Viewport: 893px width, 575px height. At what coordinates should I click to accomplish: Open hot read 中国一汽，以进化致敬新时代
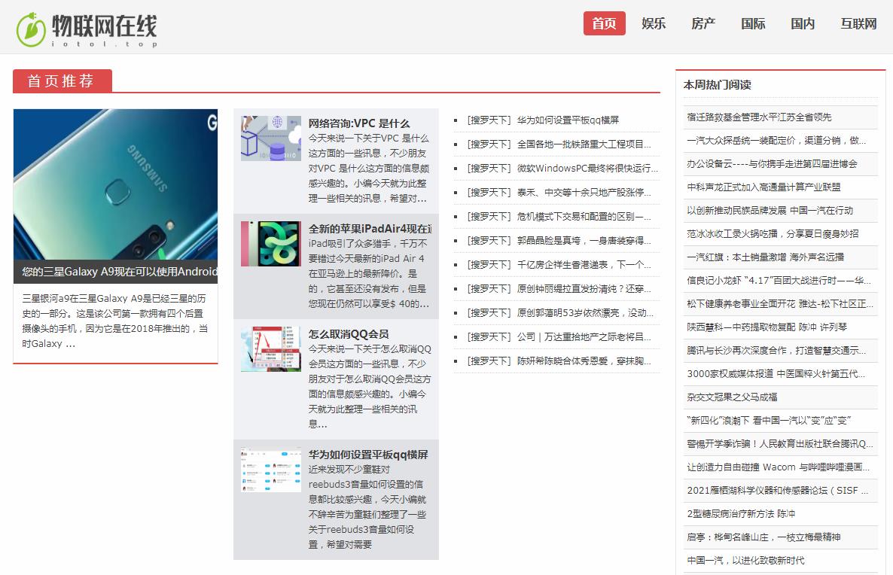745,561
